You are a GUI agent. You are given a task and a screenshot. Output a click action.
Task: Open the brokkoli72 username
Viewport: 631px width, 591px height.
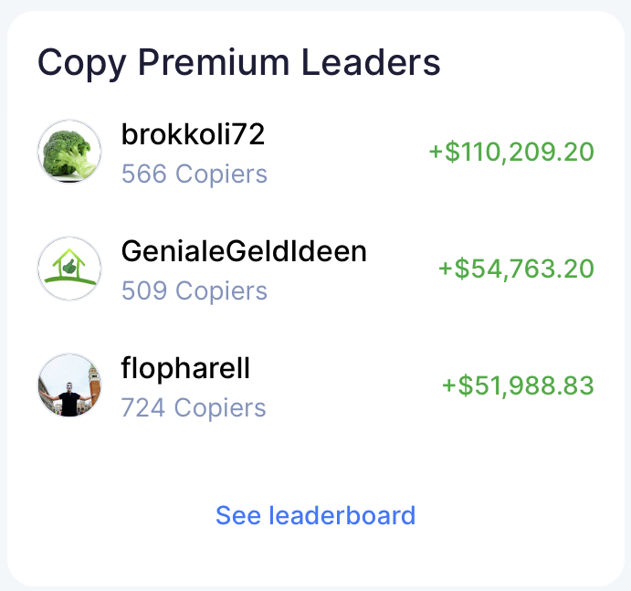pyautogui.click(x=193, y=134)
